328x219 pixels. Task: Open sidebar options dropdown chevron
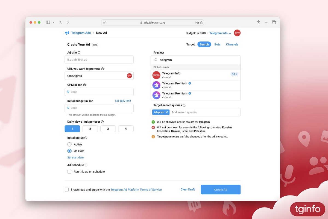54,22
